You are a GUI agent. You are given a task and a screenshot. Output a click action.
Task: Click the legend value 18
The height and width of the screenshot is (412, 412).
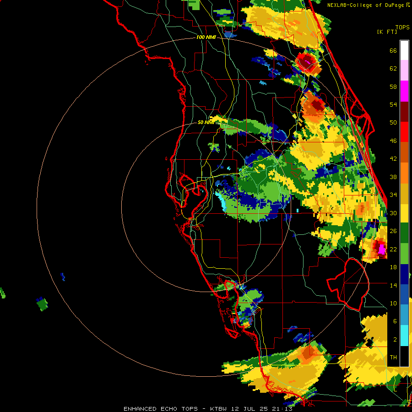click(x=393, y=267)
